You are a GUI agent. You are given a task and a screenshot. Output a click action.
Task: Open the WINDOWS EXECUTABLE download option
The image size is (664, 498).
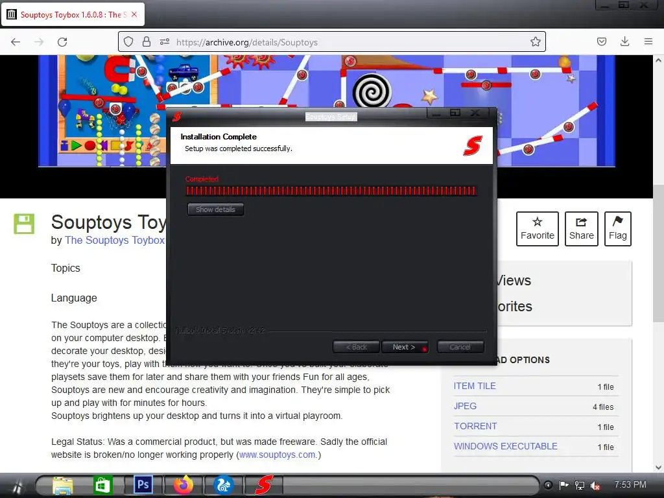(506, 446)
